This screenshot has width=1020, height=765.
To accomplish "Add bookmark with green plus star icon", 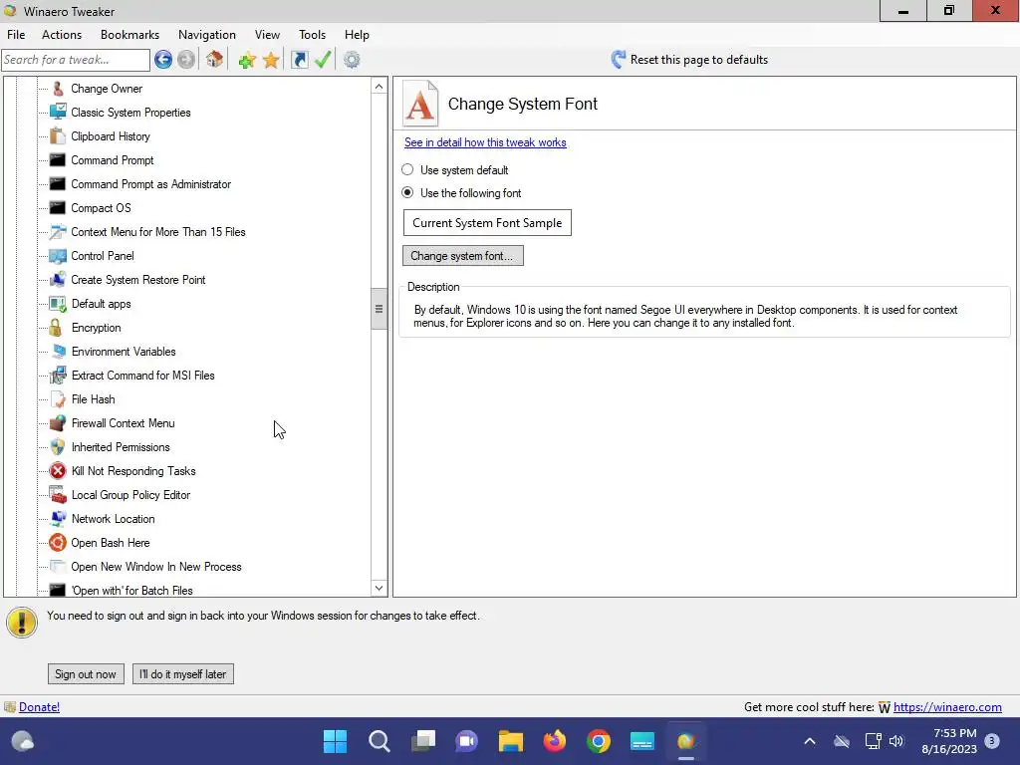I will (247, 61).
